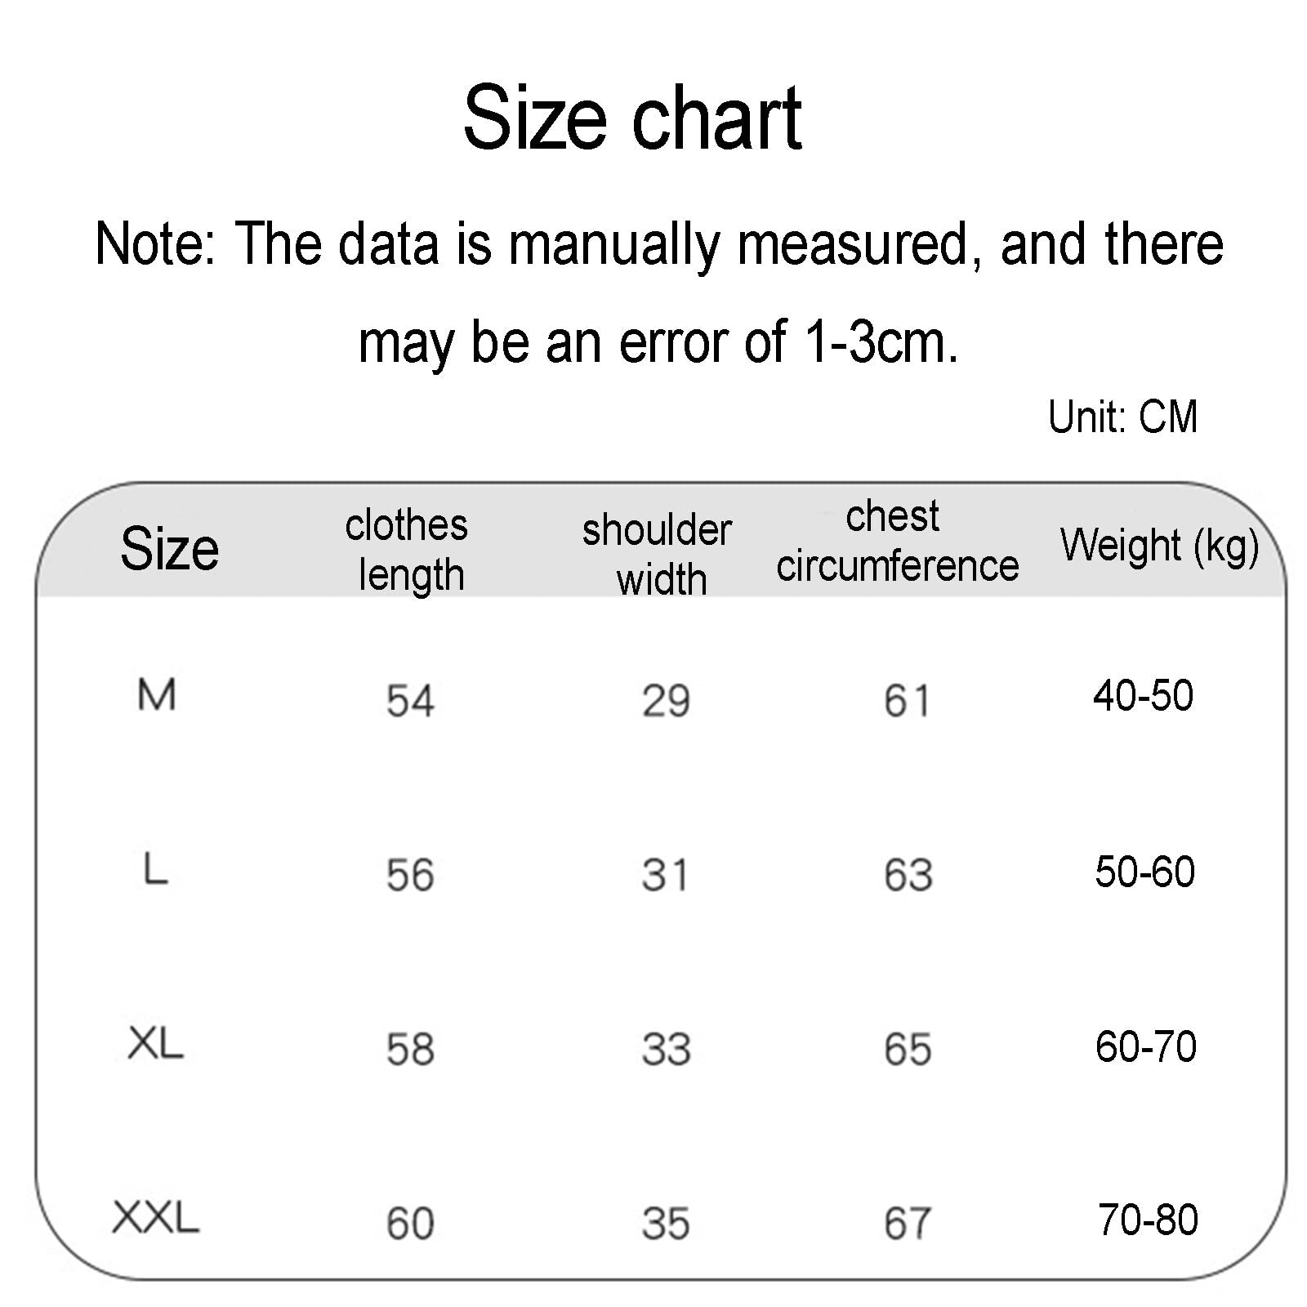This screenshot has height=1307, width=1307.
Task: Click the Unit: CM label
Action: tap(1123, 417)
